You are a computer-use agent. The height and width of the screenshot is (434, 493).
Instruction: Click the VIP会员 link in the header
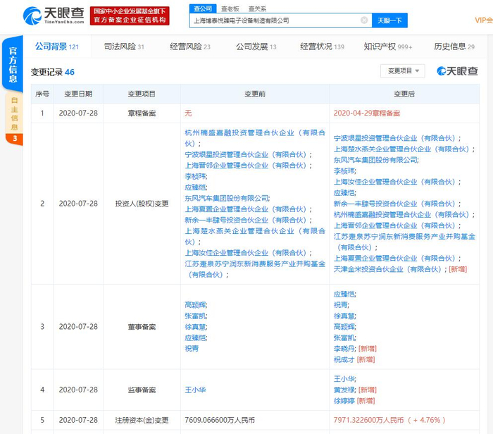[483, 20]
